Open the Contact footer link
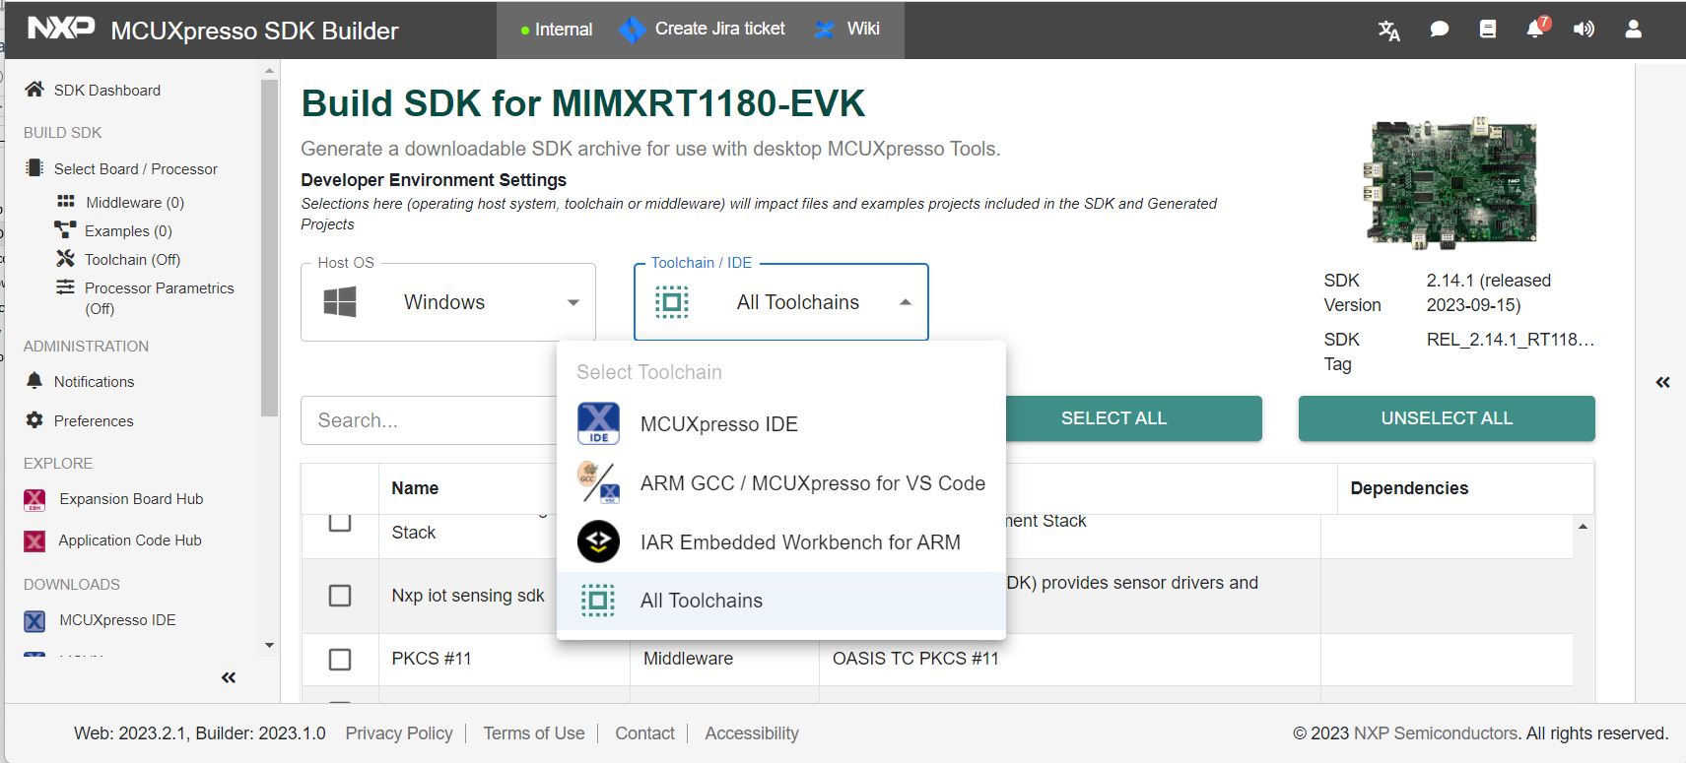The width and height of the screenshot is (1686, 763). [x=644, y=733]
